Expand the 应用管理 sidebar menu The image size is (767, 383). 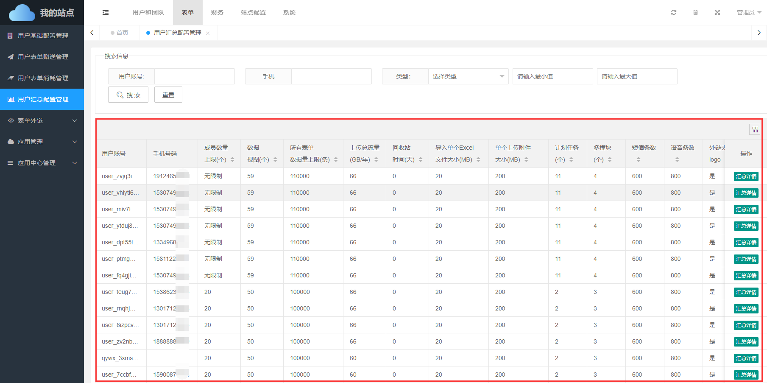(42, 142)
